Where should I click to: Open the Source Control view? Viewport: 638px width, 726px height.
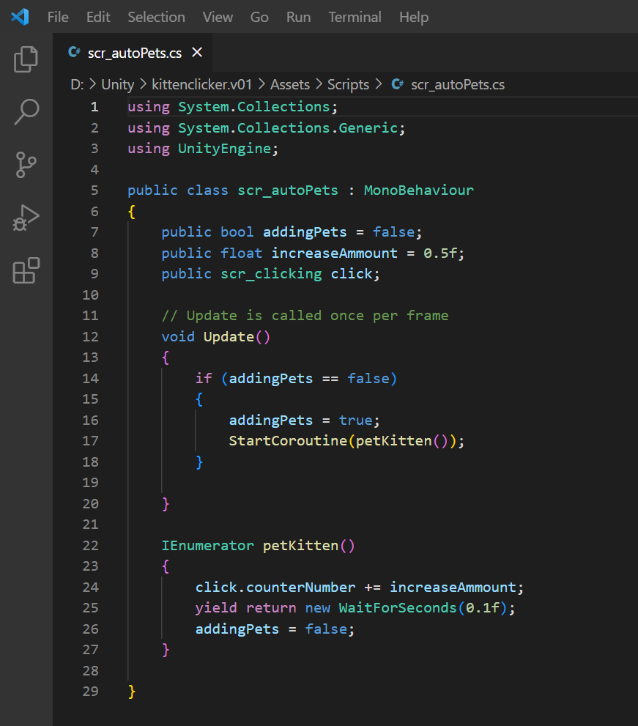[x=26, y=165]
